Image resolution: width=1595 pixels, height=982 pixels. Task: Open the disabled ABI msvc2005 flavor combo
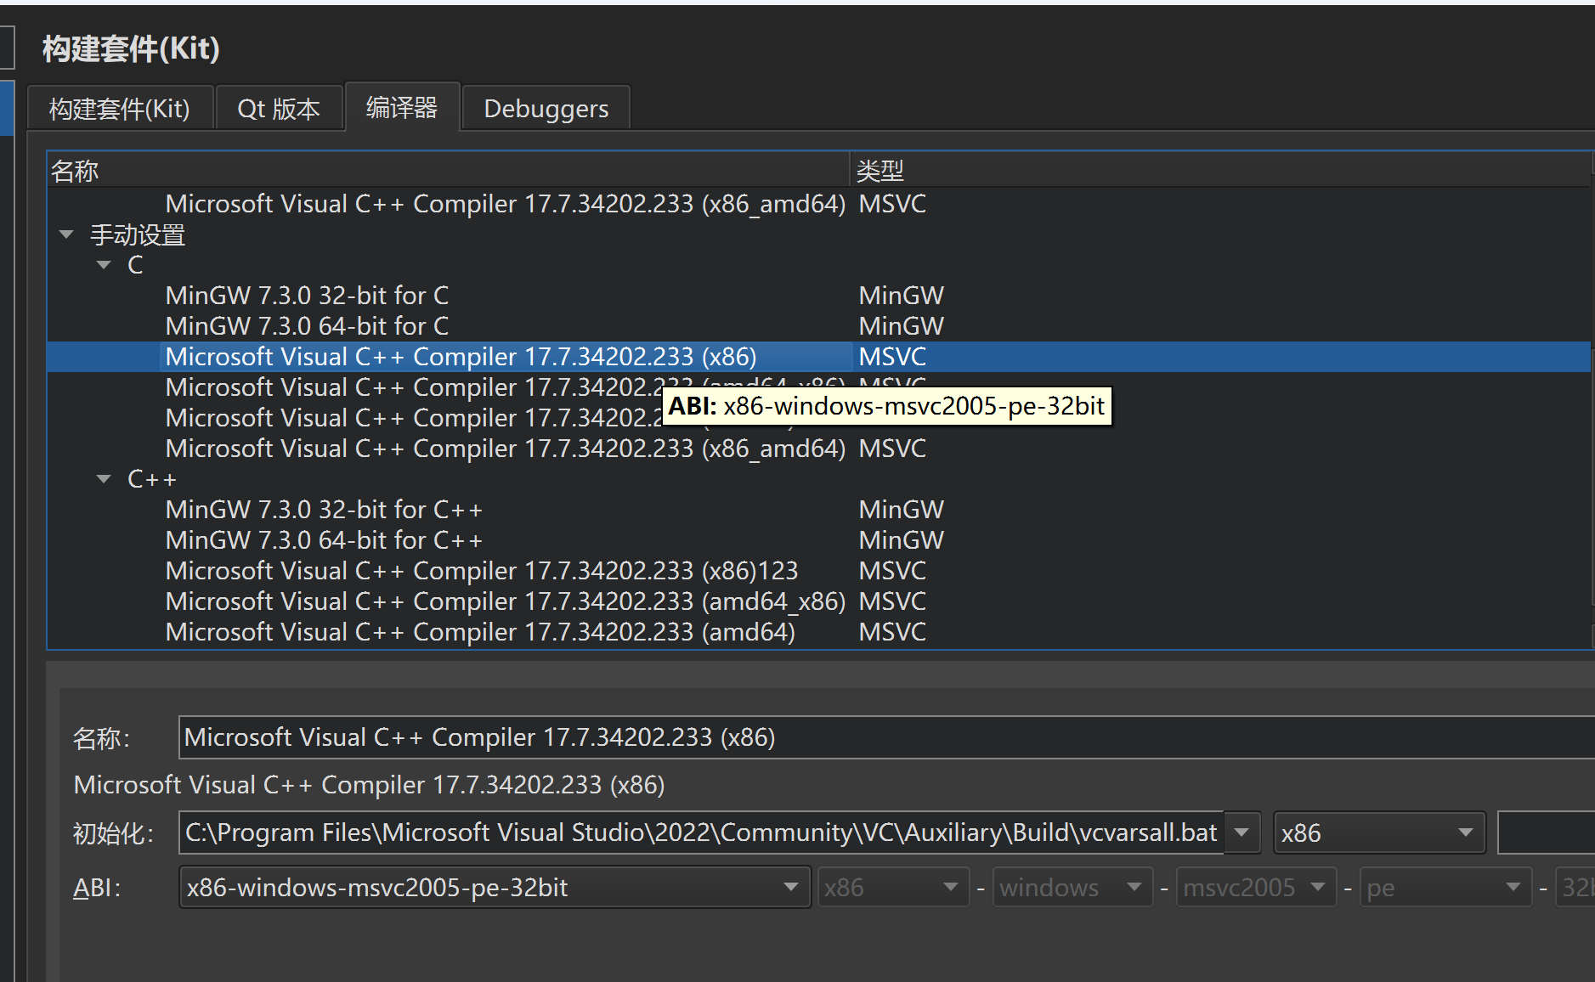(1256, 888)
